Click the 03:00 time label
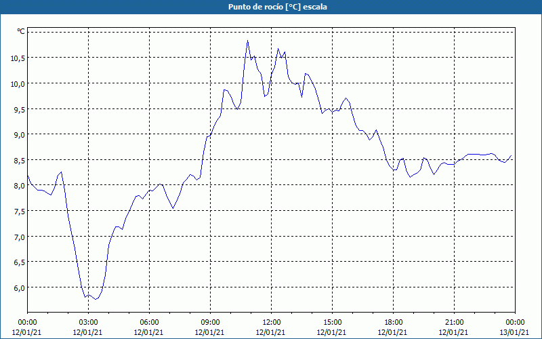Image resolution: width=542 pixels, height=339 pixels. (88, 323)
